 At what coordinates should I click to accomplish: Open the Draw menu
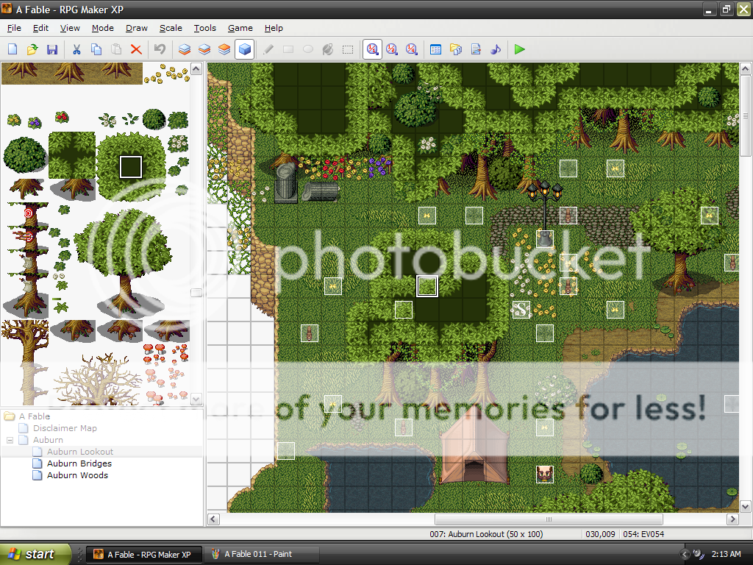click(x=137, y=28)
